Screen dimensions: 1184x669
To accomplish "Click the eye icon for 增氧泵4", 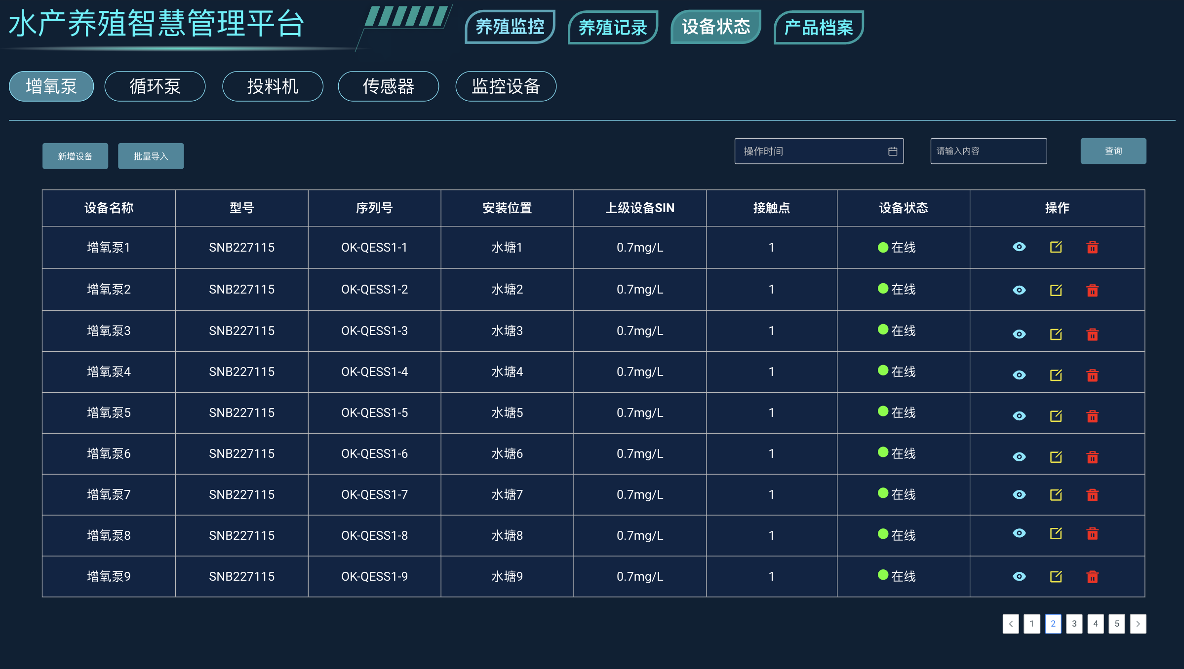I will 1019,375.
